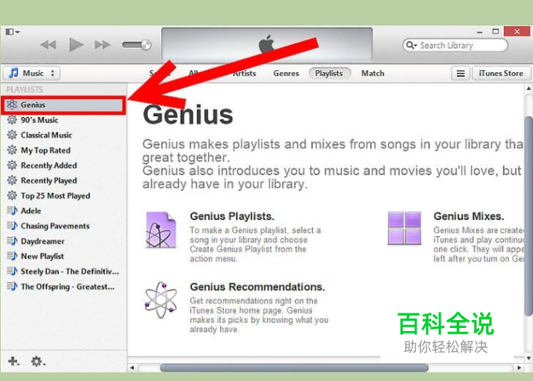Screen dimensions: 533x381
Task: Click the Genius Recommendations atom icon
Action: (161, 300)
